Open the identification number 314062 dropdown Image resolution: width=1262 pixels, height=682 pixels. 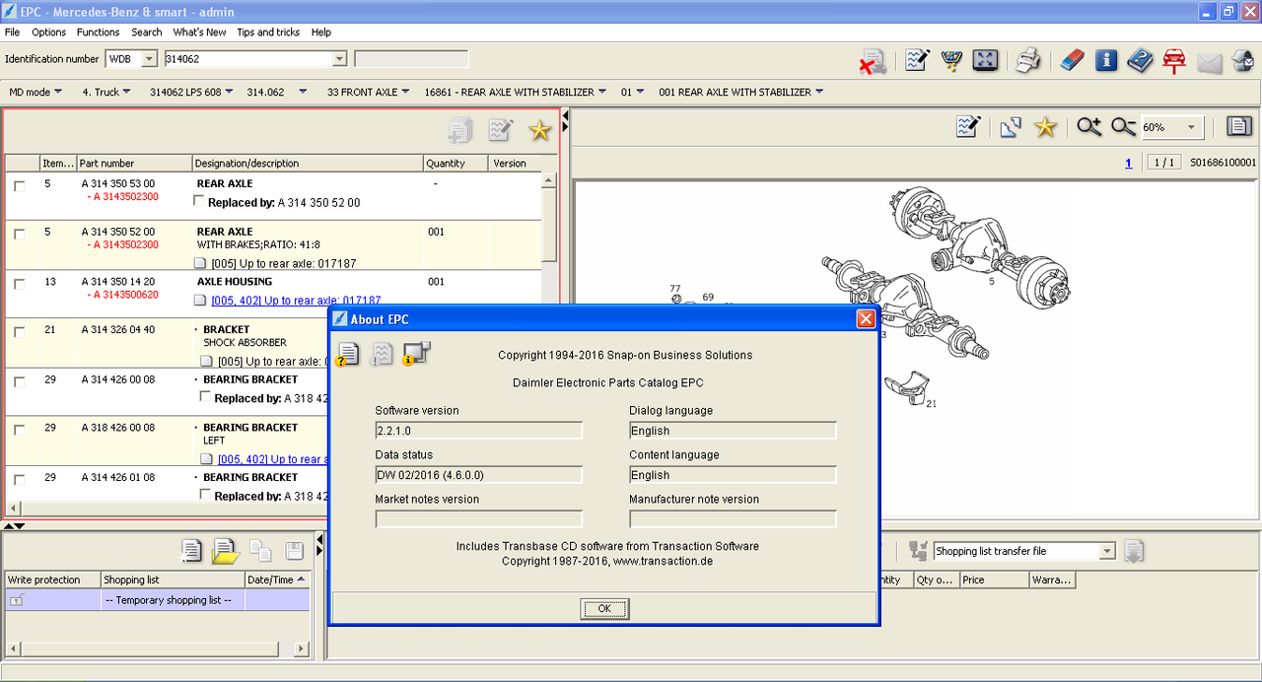(x=340, y=59)
